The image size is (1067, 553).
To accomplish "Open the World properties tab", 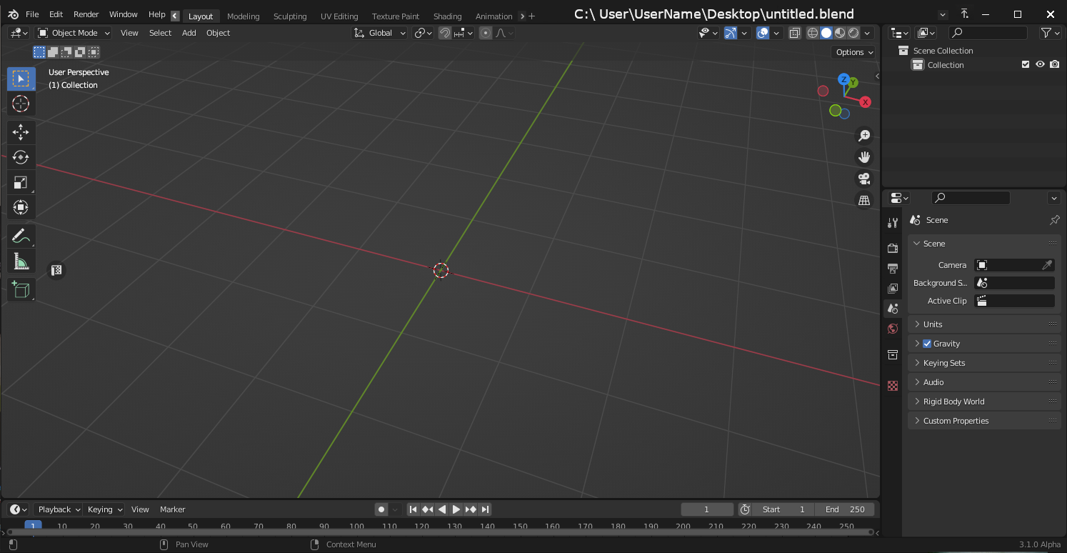I will [893, 329].
